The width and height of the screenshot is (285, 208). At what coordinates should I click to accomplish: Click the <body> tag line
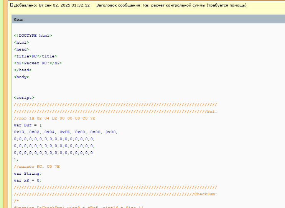pos(21,77)
